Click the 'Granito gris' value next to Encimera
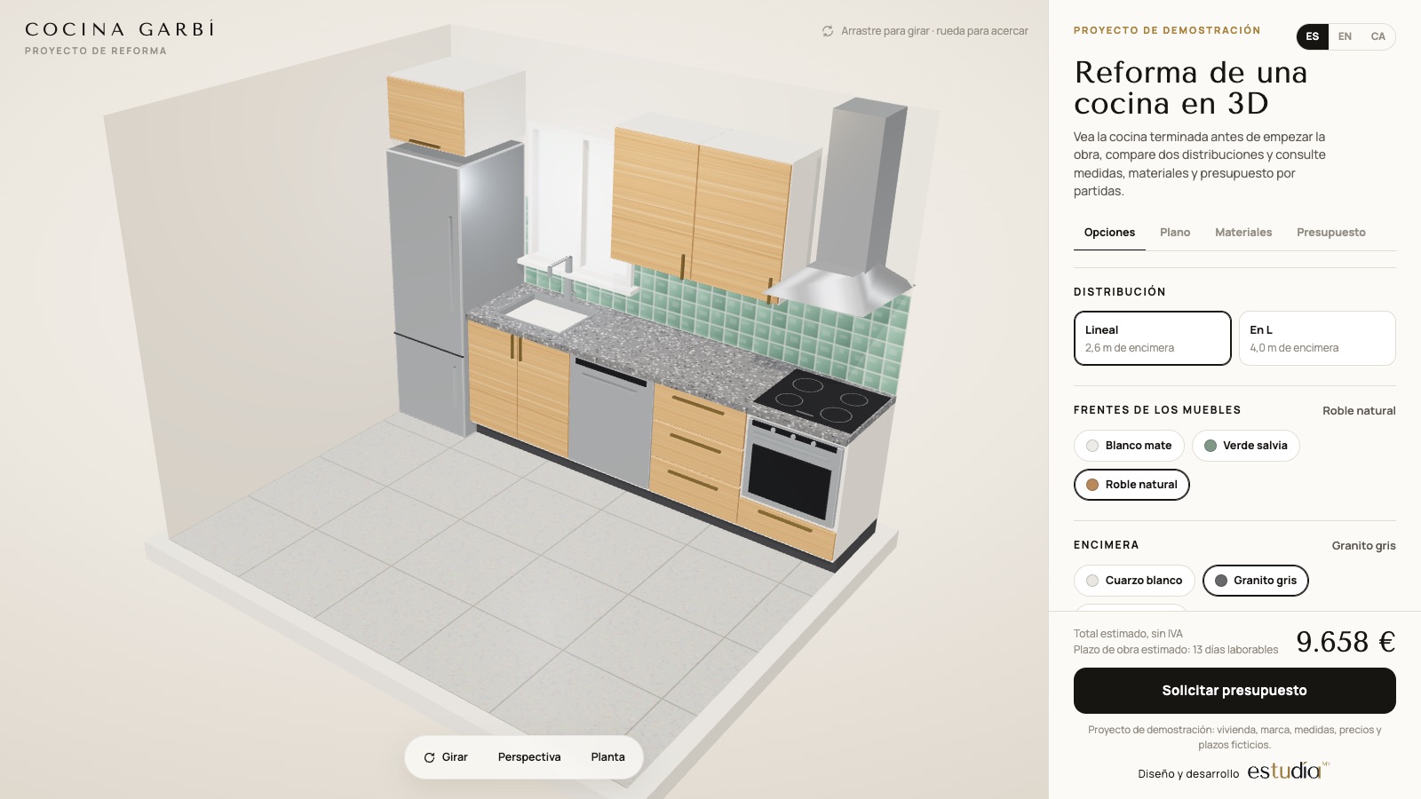This screenshot has height=799, width=1421. 1363,545
